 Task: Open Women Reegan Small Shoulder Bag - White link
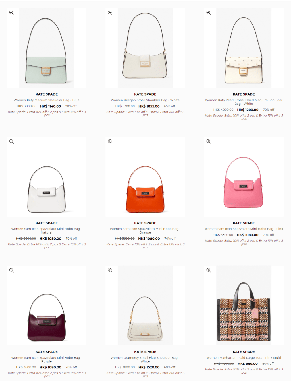[x=145, y=100]
